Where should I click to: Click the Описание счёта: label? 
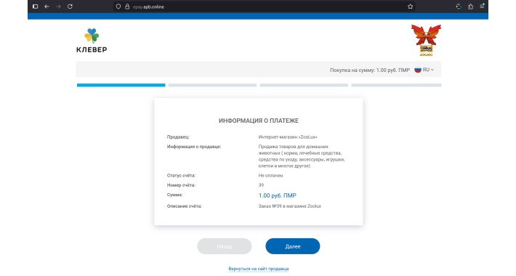point(185,206)
